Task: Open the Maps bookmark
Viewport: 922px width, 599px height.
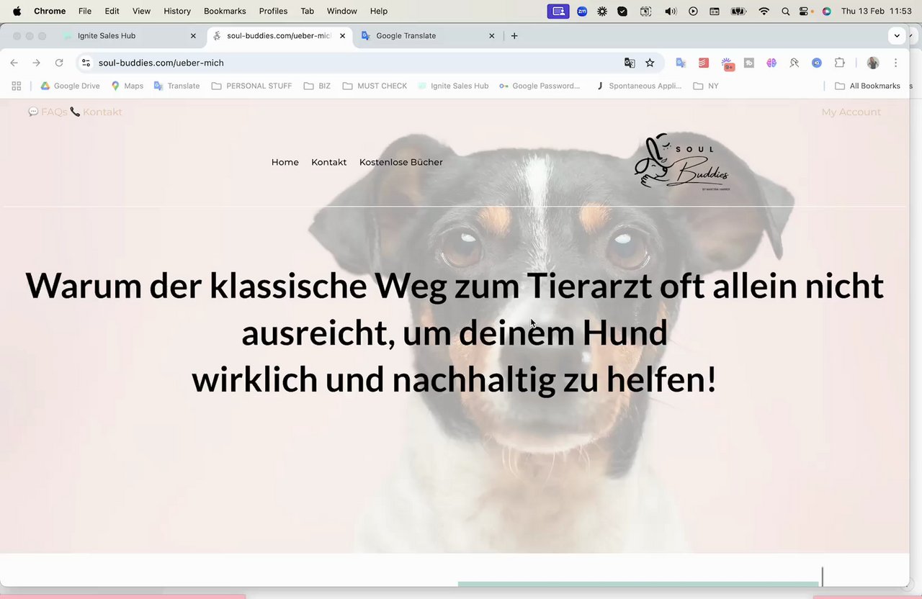Action: pyautogui.click(x=127, y=86)
